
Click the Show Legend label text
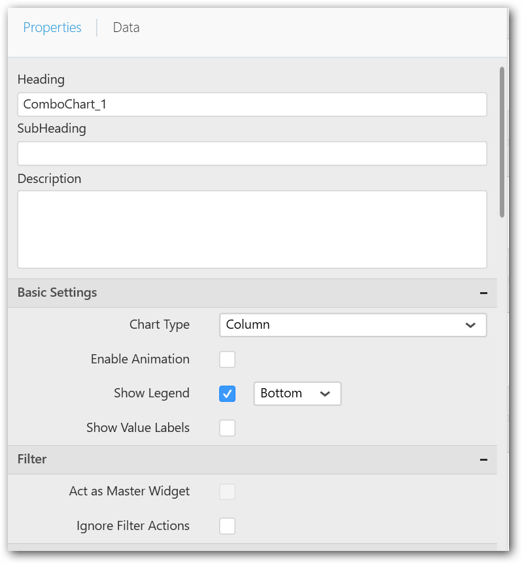tap(152, 393)
